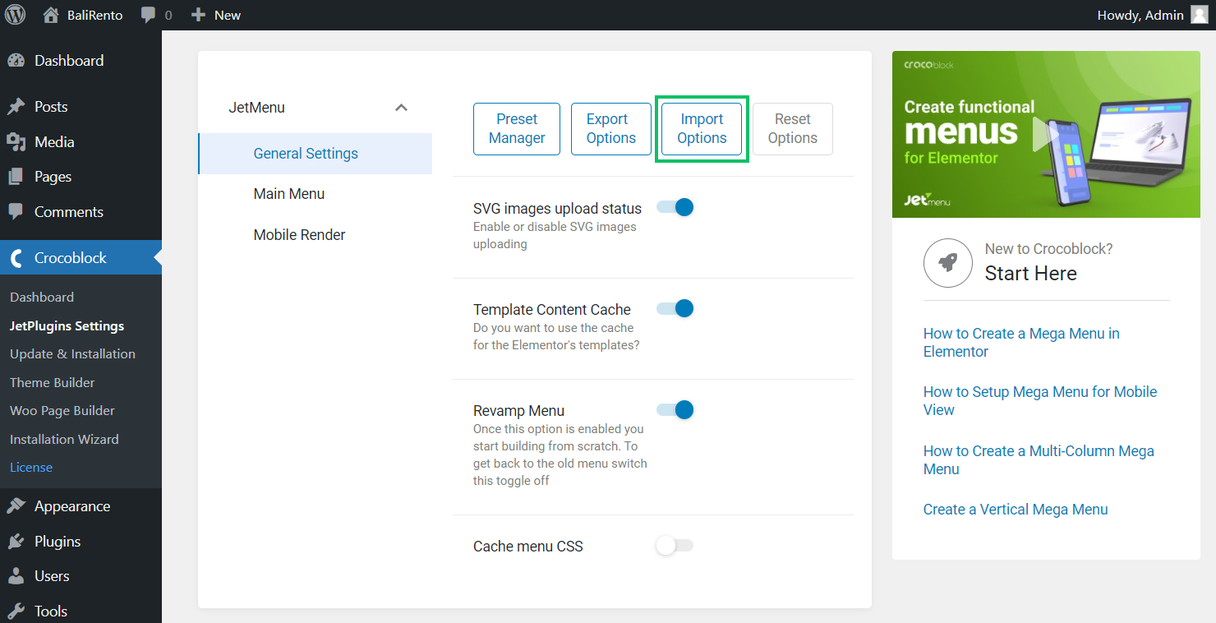Screen dimensions: 1216x623
Task: Click the Tools wrench icon
Action: click(x=16, y=611)
